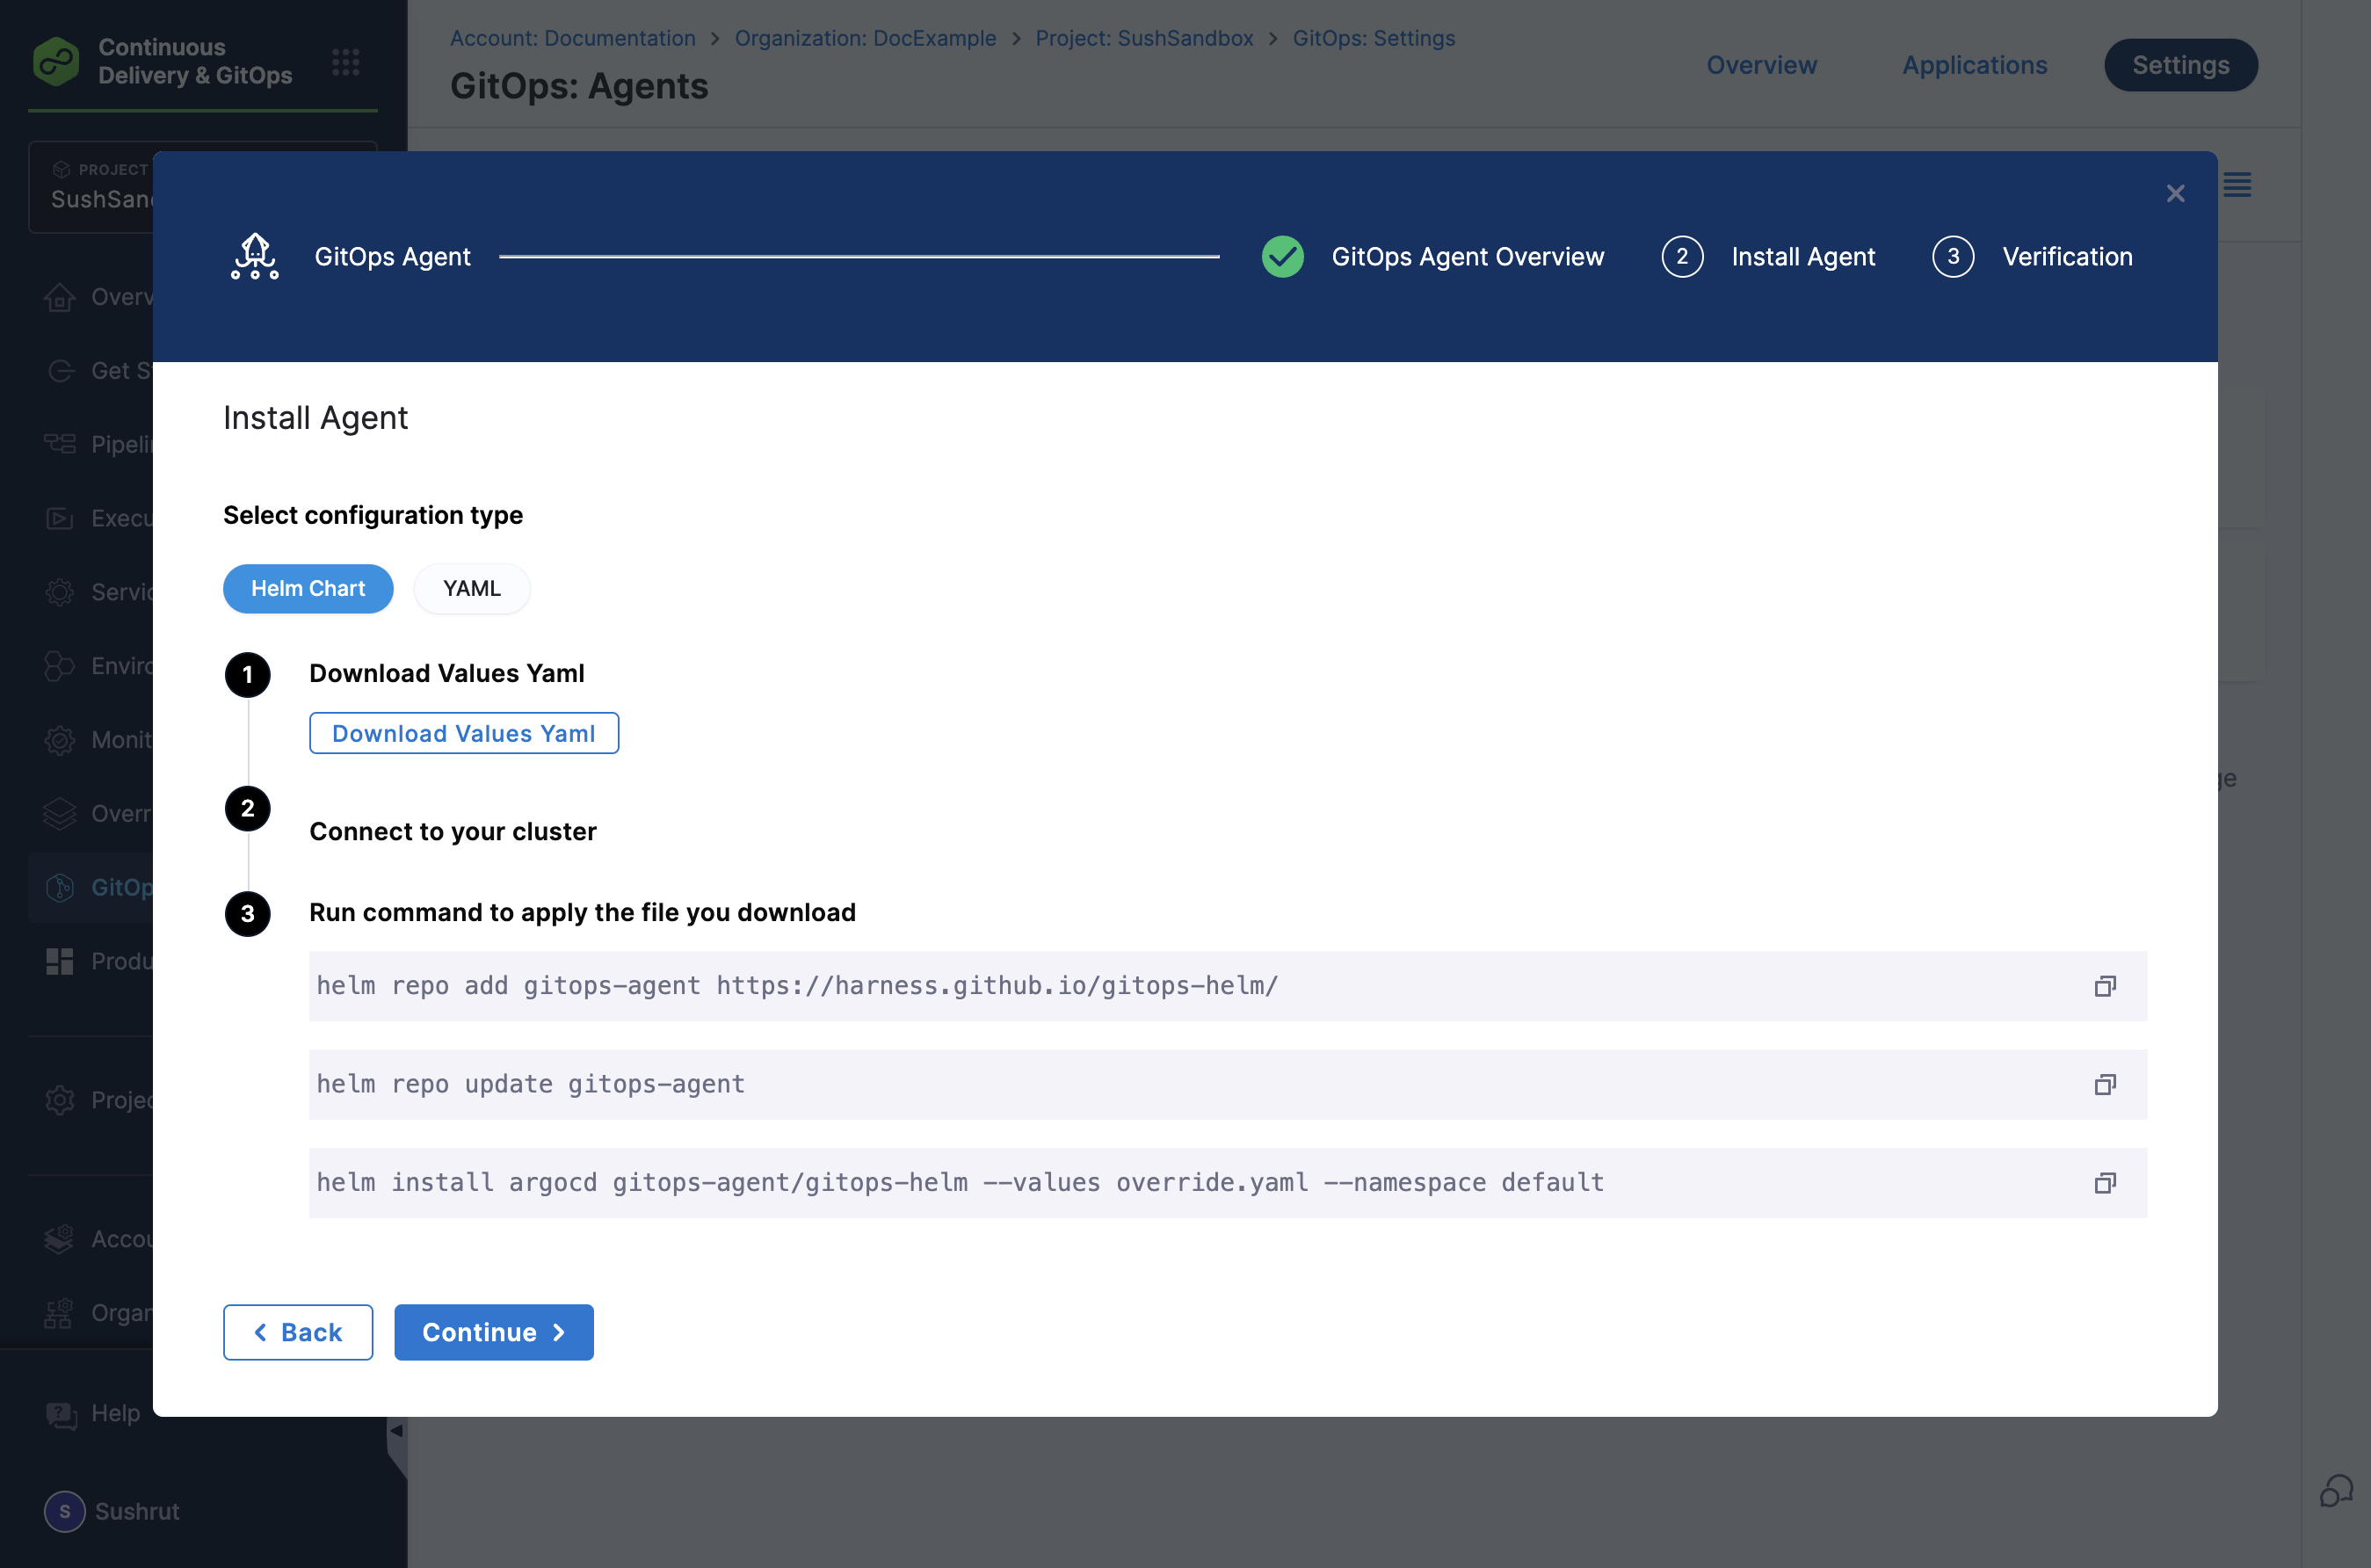Open the chat support icon

coord(2336,1490)
